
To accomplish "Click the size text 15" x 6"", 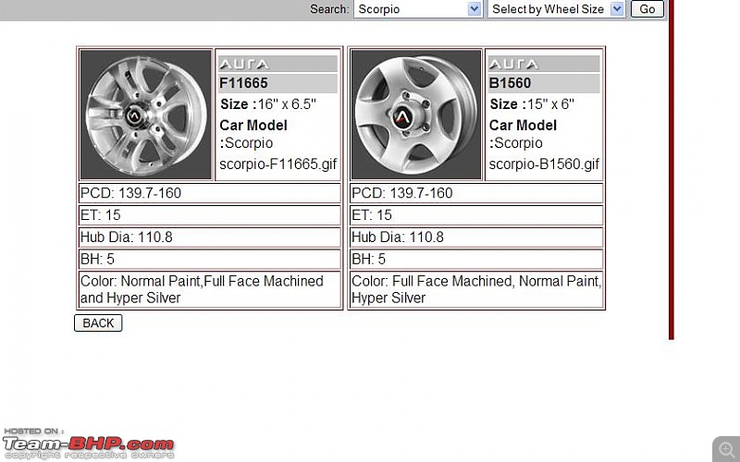I will pos(550,104).
